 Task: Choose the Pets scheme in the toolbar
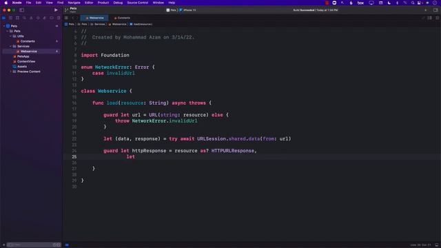pos(172,10)
